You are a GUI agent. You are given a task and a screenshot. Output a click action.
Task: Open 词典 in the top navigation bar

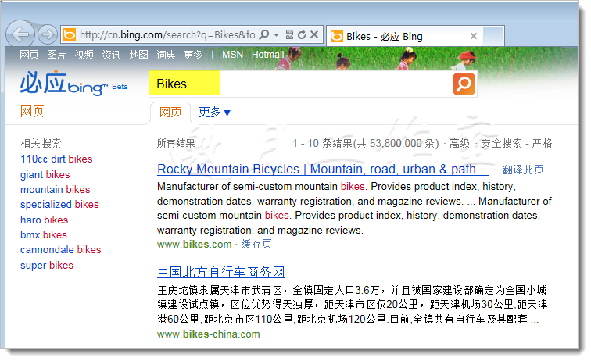(167, 55)
